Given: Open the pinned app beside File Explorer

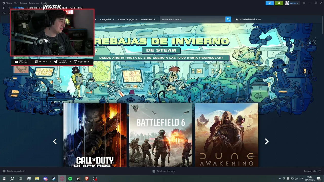Looking at the screenshot, I should pyautogui.click(x=29, y=179).
